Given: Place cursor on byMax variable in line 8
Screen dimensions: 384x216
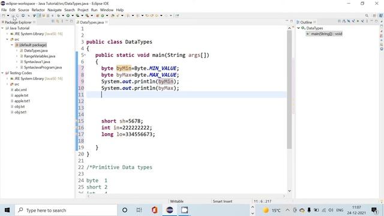Looking at the screenshot, I should pos(124,75).
